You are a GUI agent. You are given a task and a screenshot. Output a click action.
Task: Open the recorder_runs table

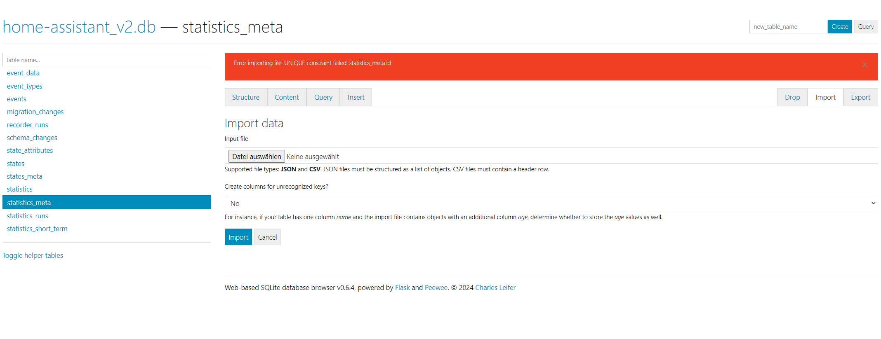coord(27,125)
